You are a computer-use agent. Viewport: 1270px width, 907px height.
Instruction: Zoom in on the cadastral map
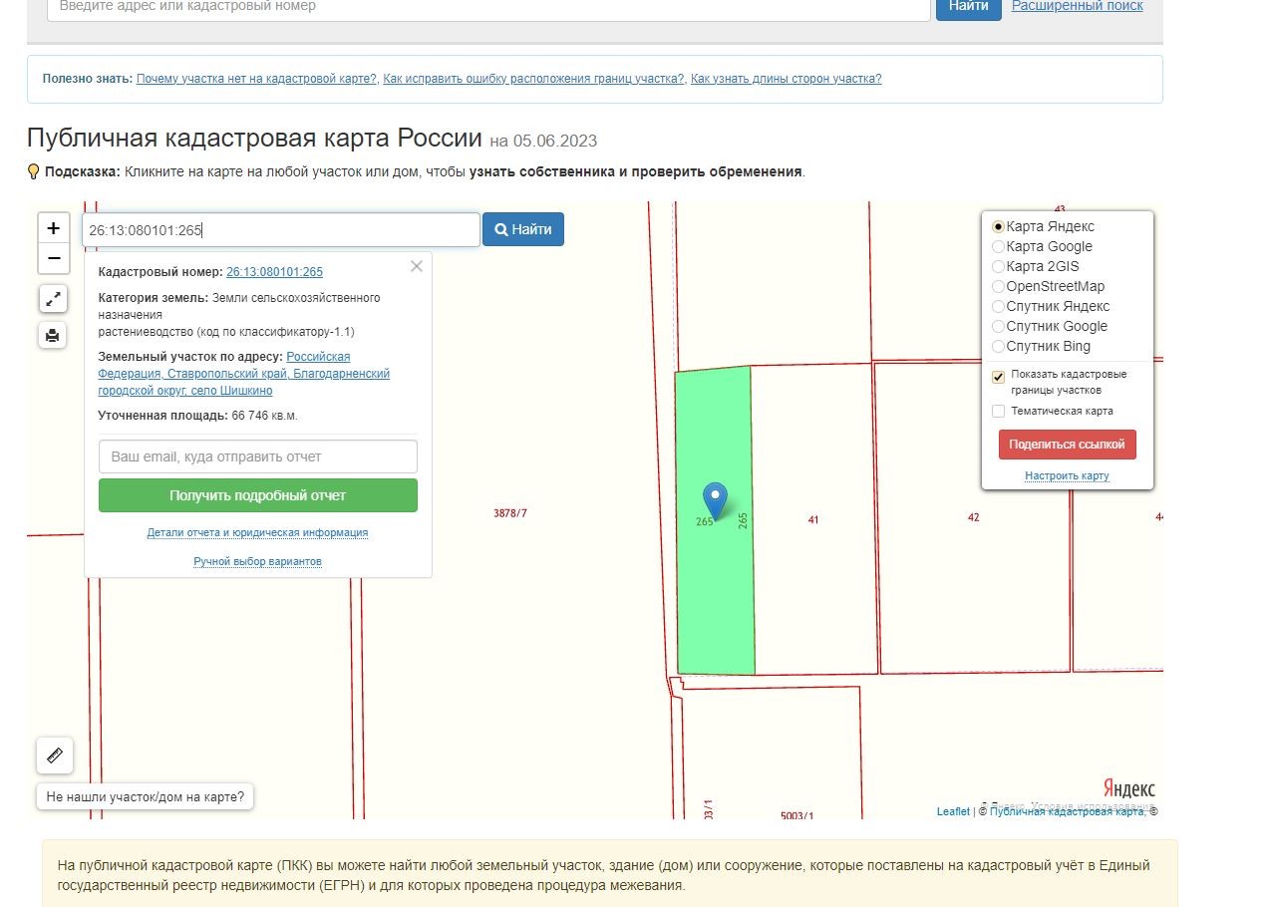point(54,228)
